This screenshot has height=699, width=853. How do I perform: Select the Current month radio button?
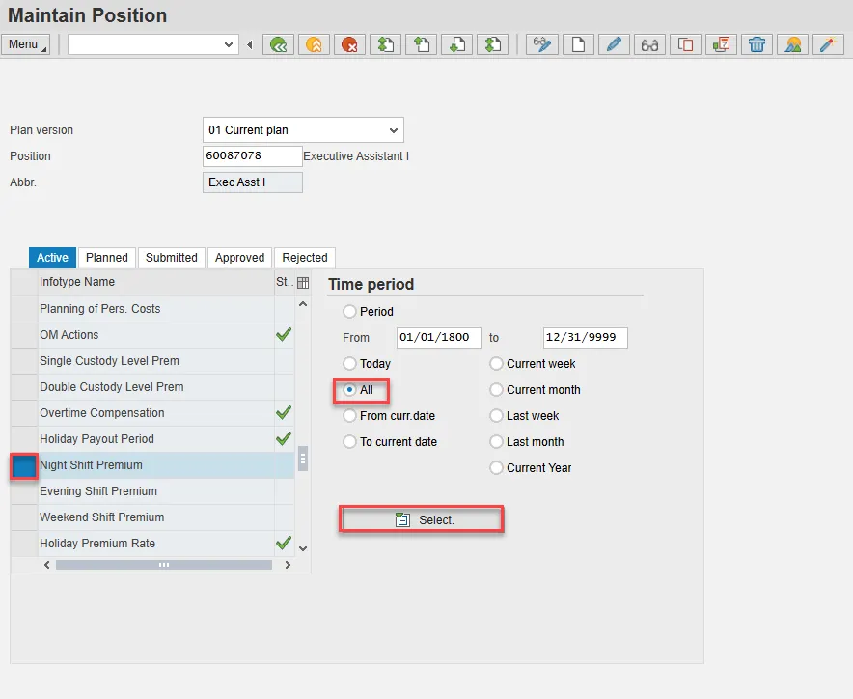pos(497,390)
